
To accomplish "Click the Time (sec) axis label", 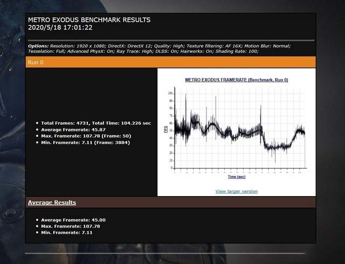I will [x=237, y=177].
